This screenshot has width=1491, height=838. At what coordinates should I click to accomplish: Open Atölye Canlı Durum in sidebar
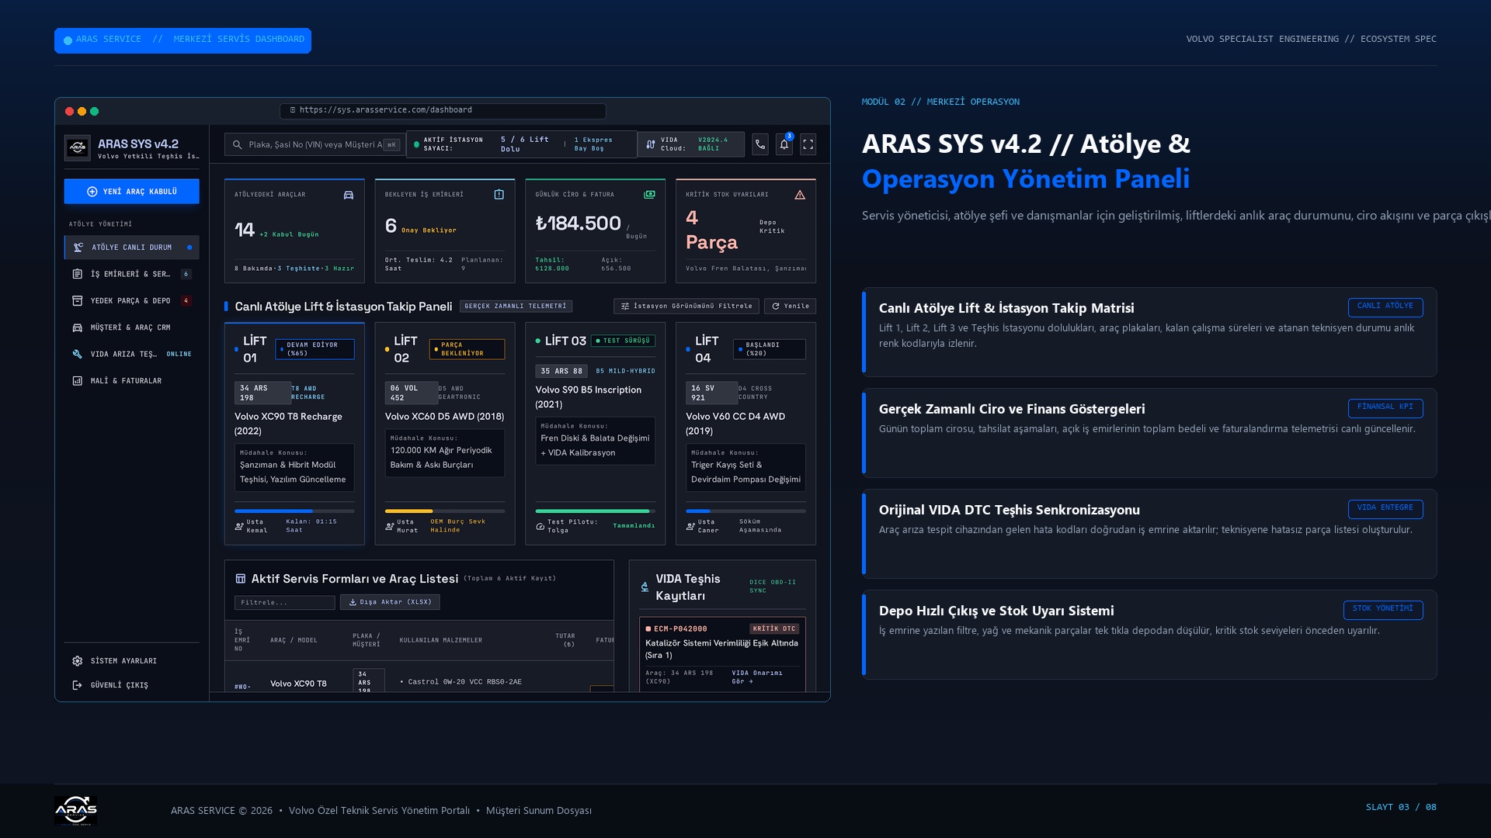point(132,248)
